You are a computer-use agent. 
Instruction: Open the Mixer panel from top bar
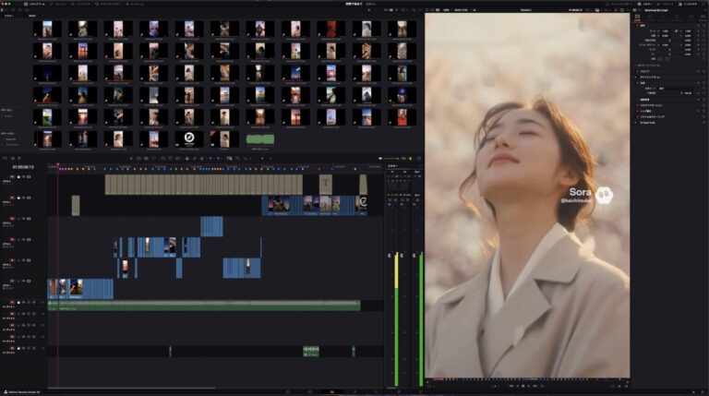click(x=643, y=4)
